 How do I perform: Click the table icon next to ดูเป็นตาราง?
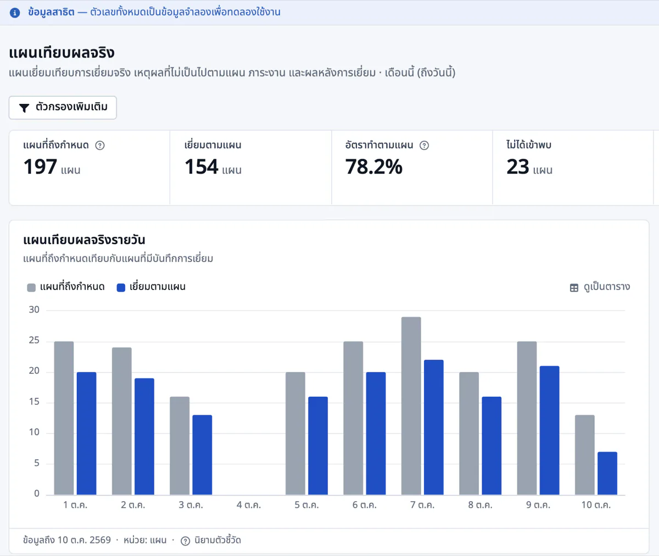click(x=574, y=287)
